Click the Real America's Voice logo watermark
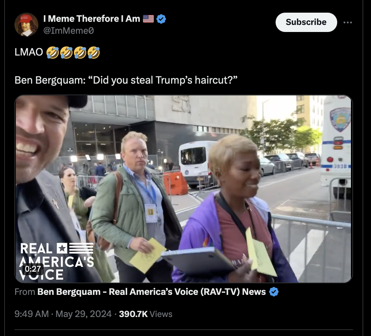Image resolution: width=371 pixels, height=336 pixels. coord(57,261)
